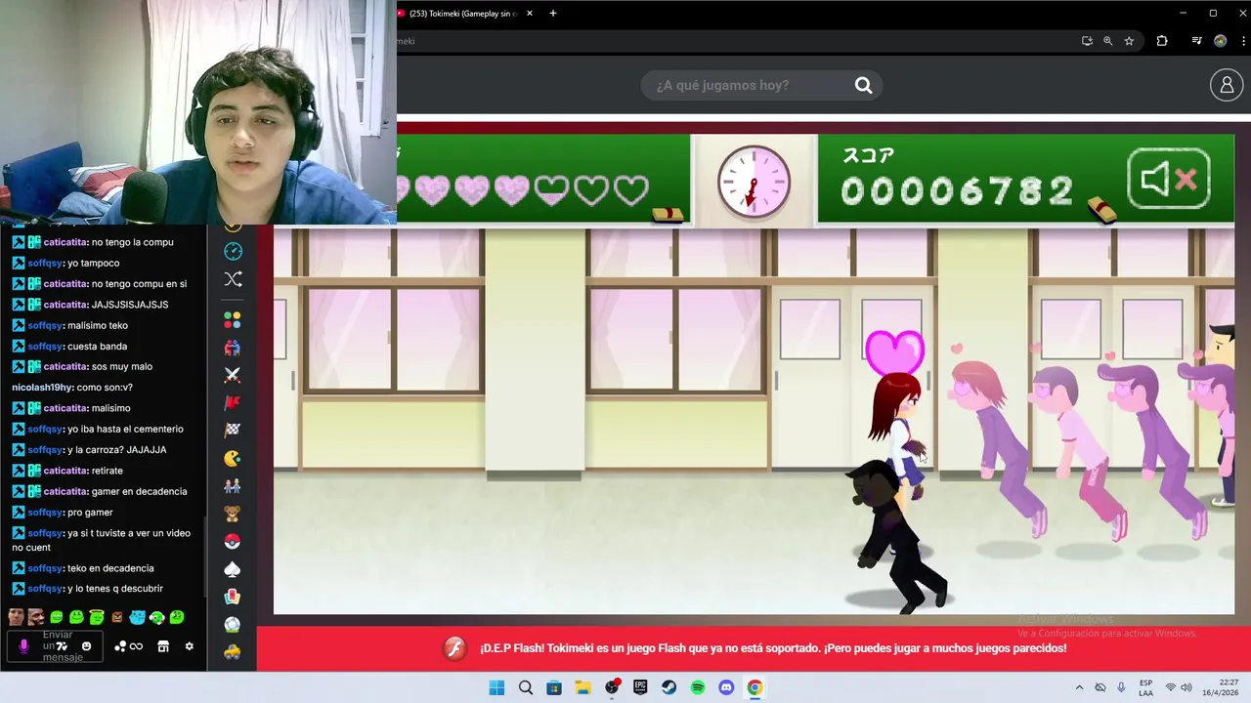Open the clock showing 22:27

(x=1220, y=687)
